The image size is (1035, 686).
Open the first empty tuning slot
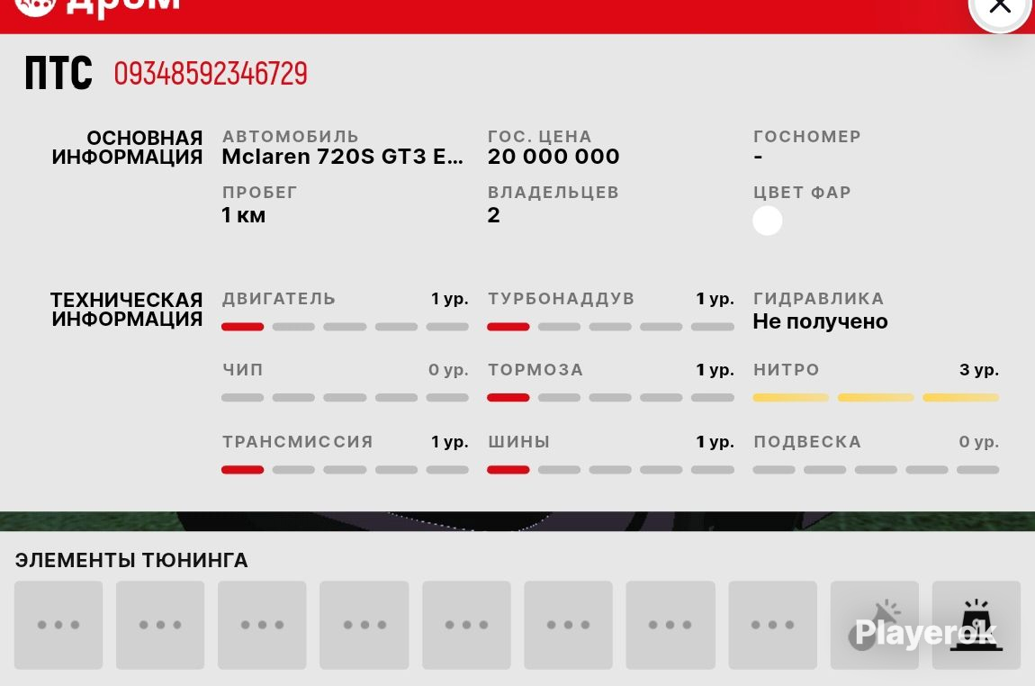click(58, 625)
